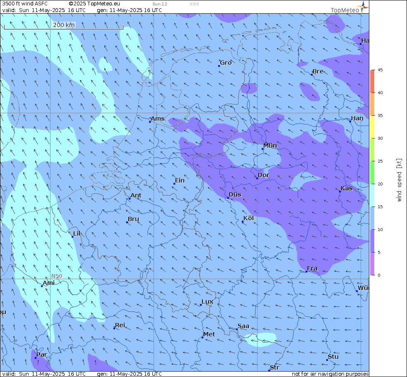Click the "10" tick on wind legend
The image size is (407, 377).
pyautogui.click(x=380, y=230)
